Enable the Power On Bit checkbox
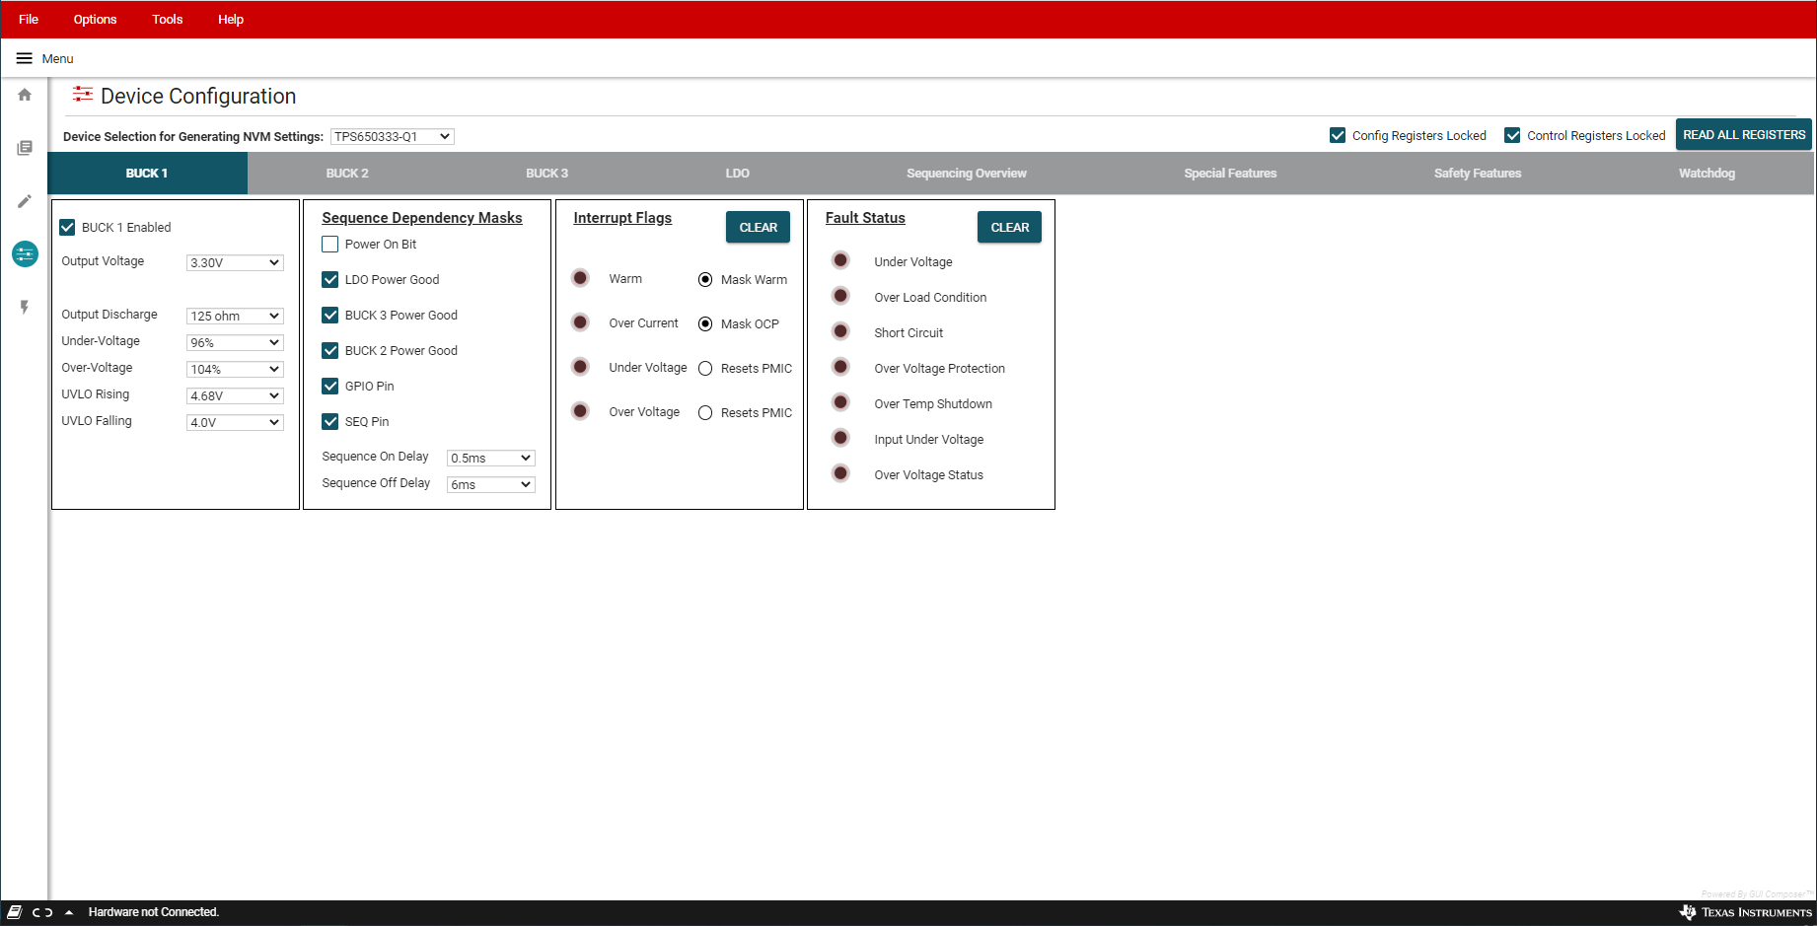 point(330,245)
